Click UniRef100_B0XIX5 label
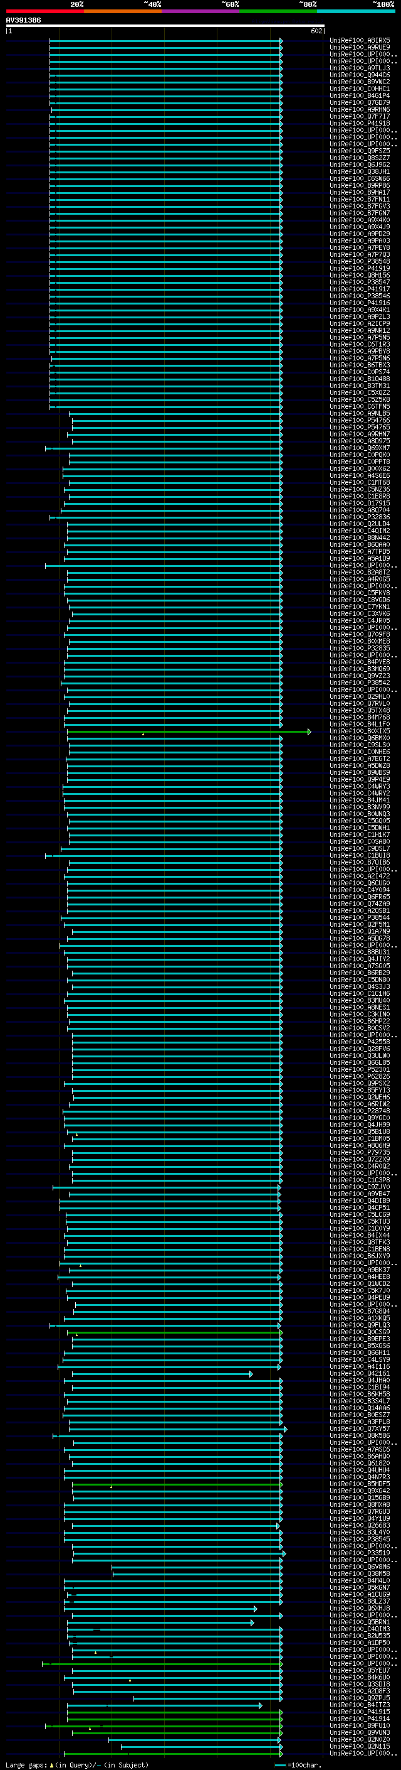The image size is (401, 1770). point(360,731)
